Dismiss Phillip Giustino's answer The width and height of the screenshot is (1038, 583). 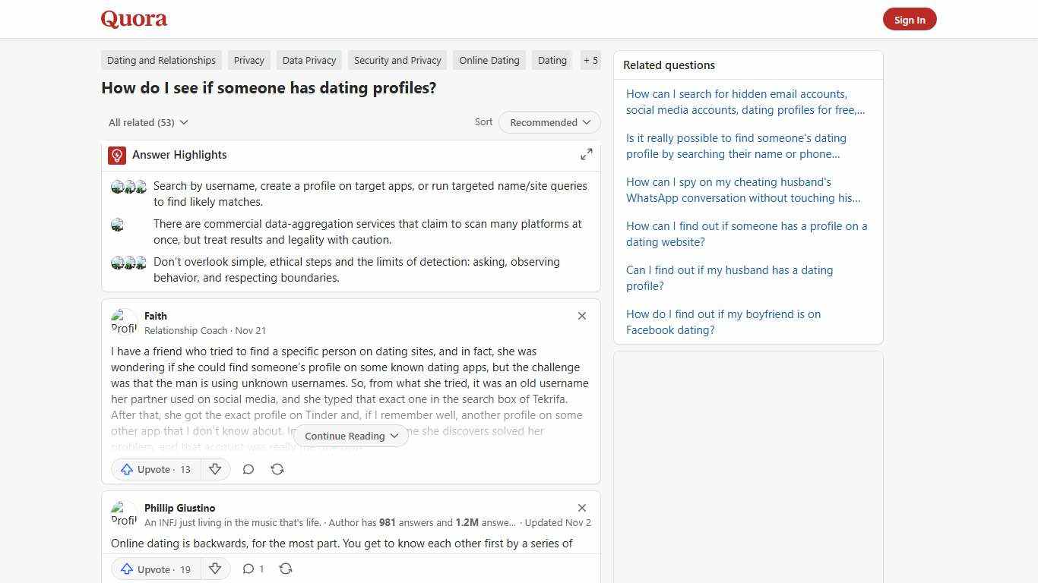[582, 508]
